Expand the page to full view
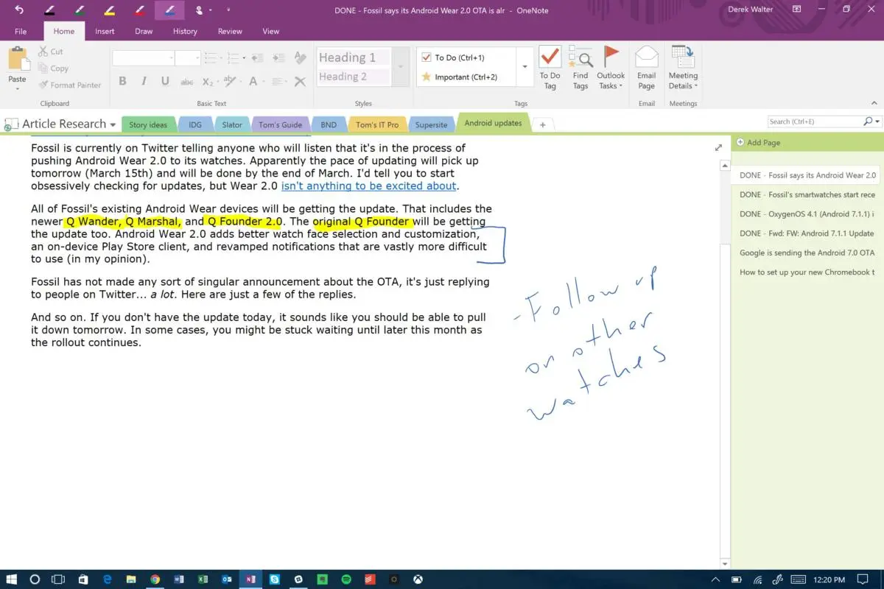 coord(719,147)
